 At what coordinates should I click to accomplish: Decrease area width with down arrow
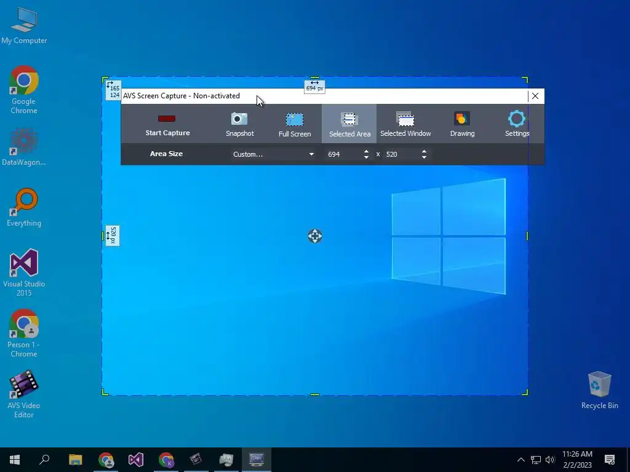(366, 157)
